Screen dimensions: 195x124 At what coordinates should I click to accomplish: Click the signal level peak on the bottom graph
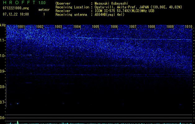pos(18,122)
